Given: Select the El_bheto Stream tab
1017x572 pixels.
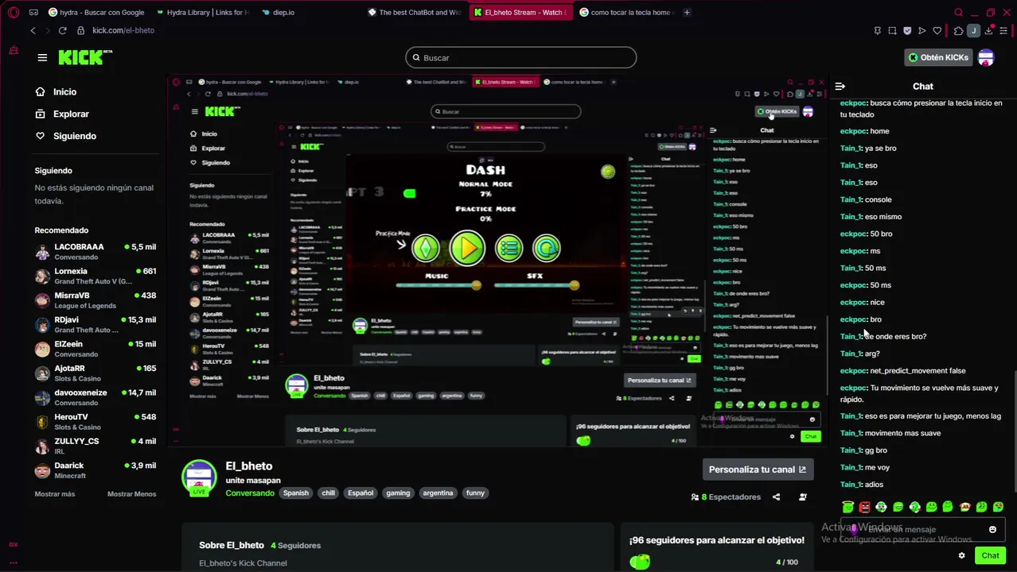Looking at the screenshot, I should click(x=520, y=12).
